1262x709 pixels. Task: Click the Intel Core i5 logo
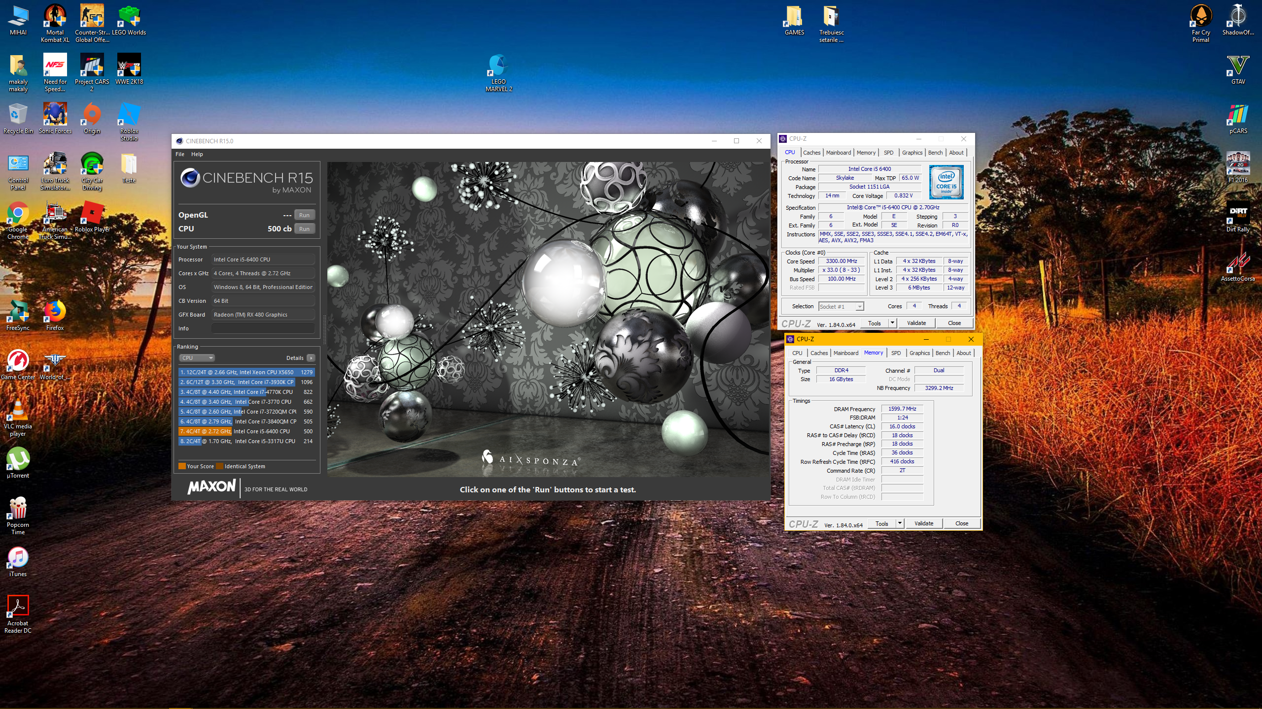pos(946,182)
